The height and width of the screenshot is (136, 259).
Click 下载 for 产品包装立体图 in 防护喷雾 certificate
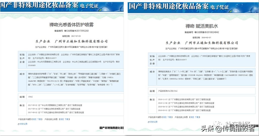coord(66,119)
